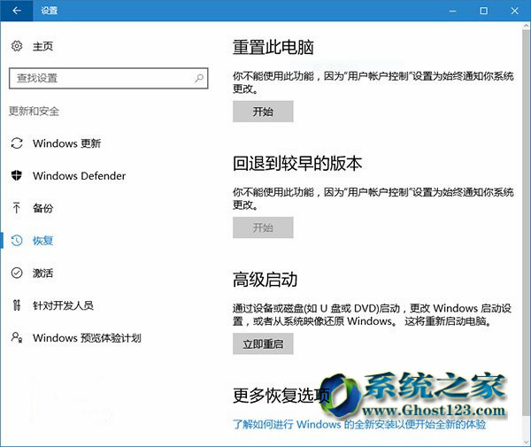
Task: Click the 恢复 history clock icon
Action: (x=17, y=240)
